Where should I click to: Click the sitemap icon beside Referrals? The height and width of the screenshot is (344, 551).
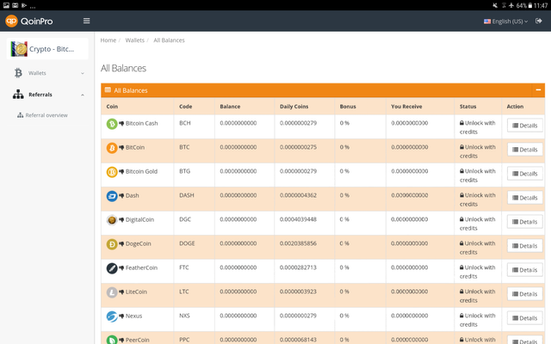coord(18,95)
